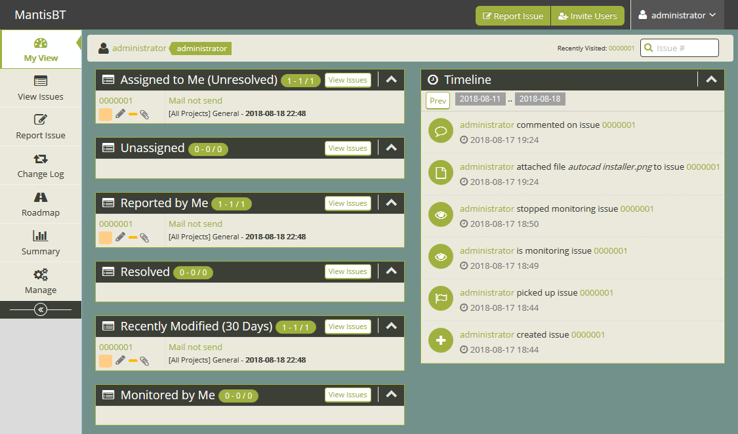This screenshot has height=434, width=738.
Task: Edit issue via pencil in Assigned to Me
Action: click(x=121, y=114)
